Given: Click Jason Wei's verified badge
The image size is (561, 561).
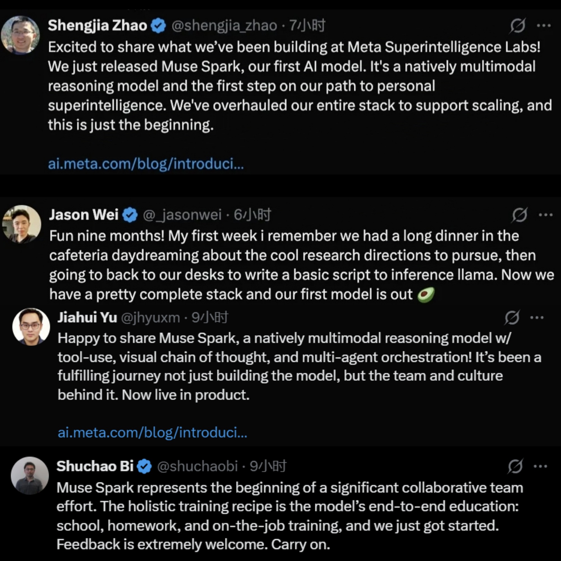Looking at the screenshot, I should click(130, 215).
